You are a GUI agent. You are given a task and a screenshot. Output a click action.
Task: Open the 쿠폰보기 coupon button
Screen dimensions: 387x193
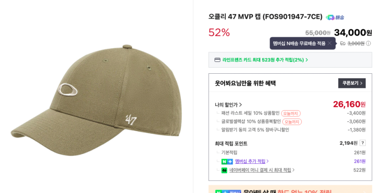pyautogui.click(x=351, y=83)
